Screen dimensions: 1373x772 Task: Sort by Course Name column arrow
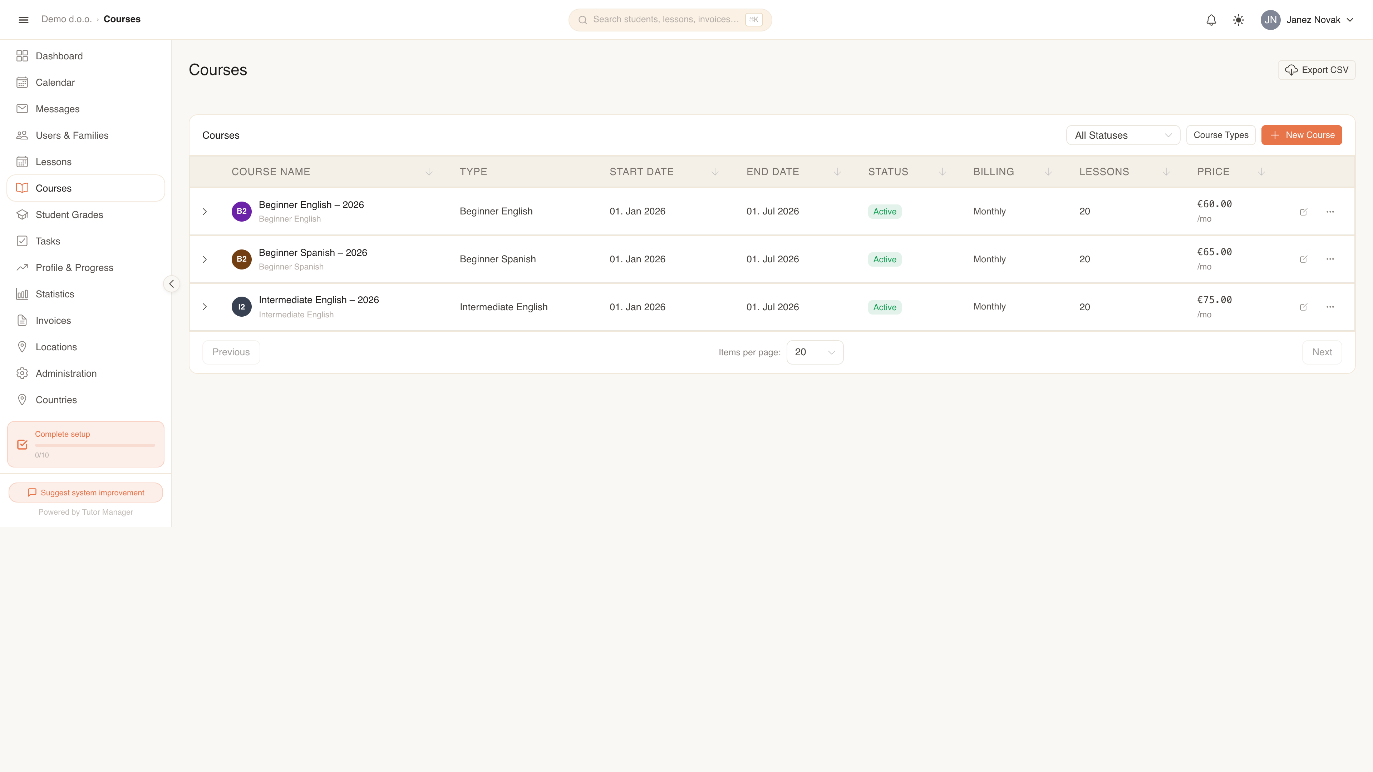pyautogui.click(x=429, y=172)
